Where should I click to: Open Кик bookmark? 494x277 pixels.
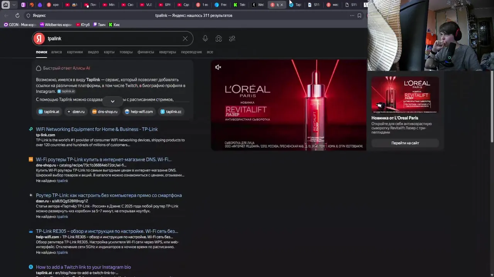pyautogui.click(x=114, y=25)
